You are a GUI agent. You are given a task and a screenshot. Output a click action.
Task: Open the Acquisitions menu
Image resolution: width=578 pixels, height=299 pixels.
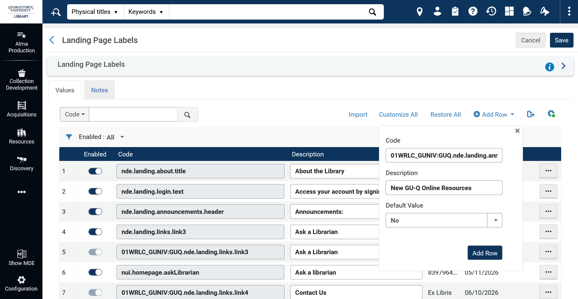21,109
